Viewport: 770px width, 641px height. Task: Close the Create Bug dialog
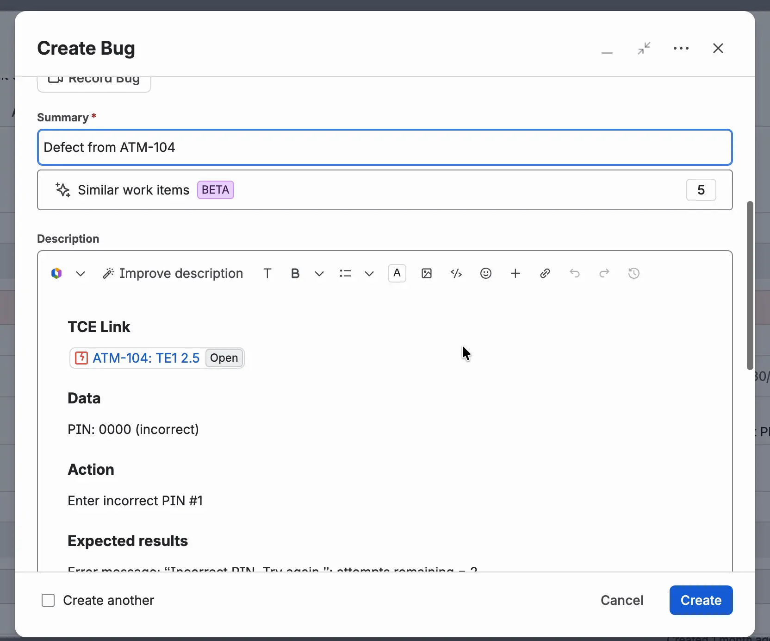pos(718,48)
